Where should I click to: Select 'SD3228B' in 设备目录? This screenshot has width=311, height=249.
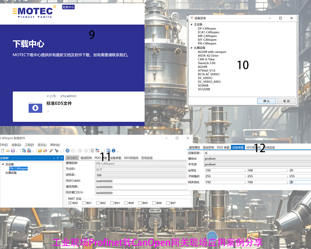point(204,89)
